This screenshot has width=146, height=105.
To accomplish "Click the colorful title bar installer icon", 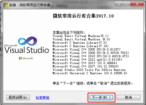I will point(5,5).
